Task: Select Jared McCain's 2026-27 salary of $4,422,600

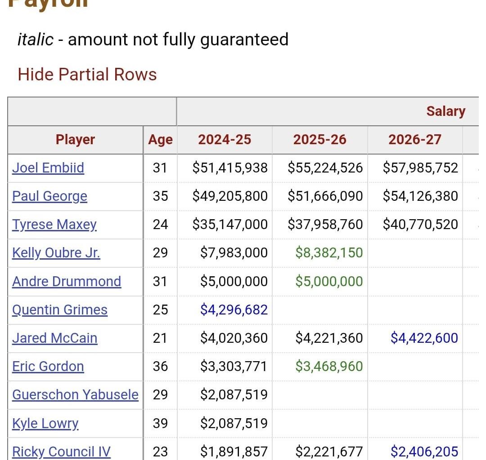Action: point(424,338)
